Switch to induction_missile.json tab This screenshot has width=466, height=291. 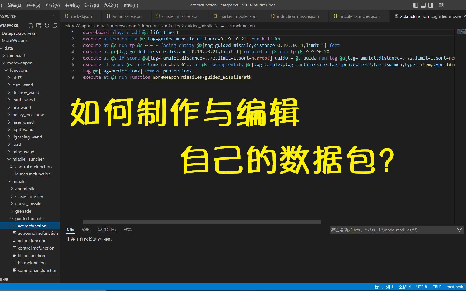(297, 16)
